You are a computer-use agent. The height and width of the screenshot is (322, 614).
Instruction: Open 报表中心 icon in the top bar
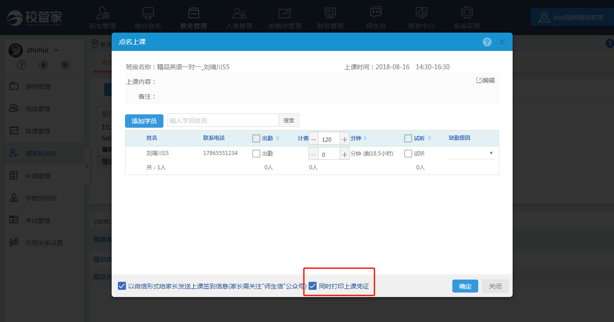click(x=421, y=18)
